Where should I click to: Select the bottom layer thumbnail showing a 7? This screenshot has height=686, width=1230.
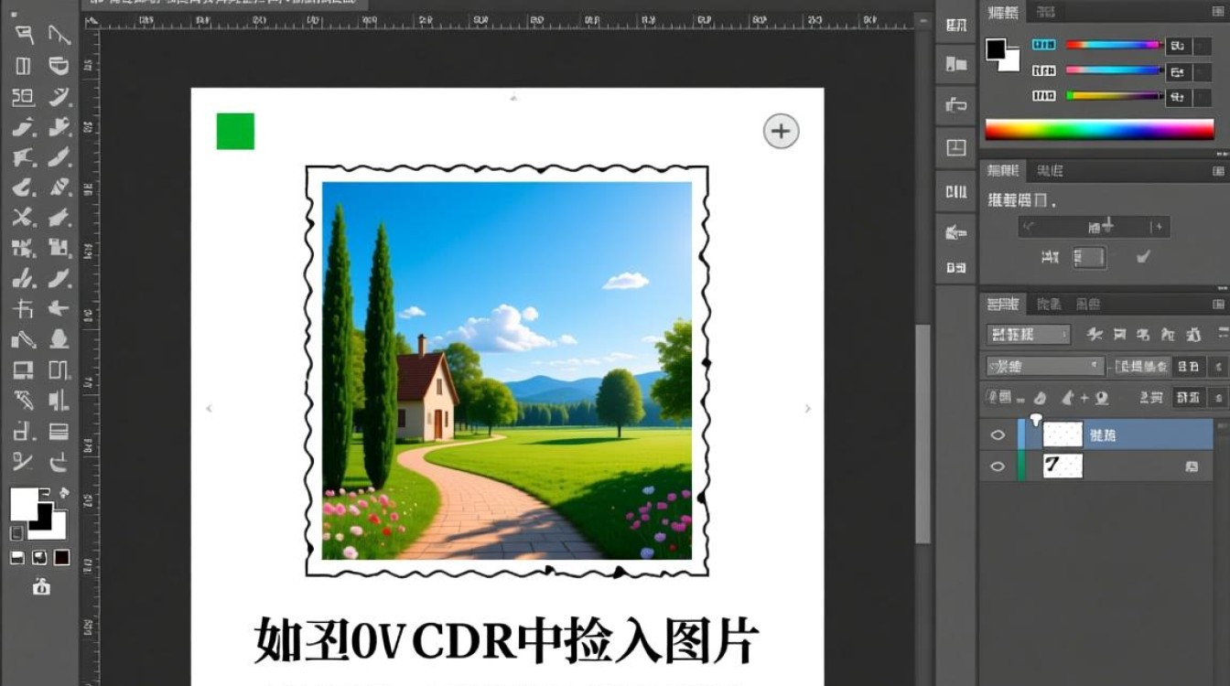pos(1063,466)
